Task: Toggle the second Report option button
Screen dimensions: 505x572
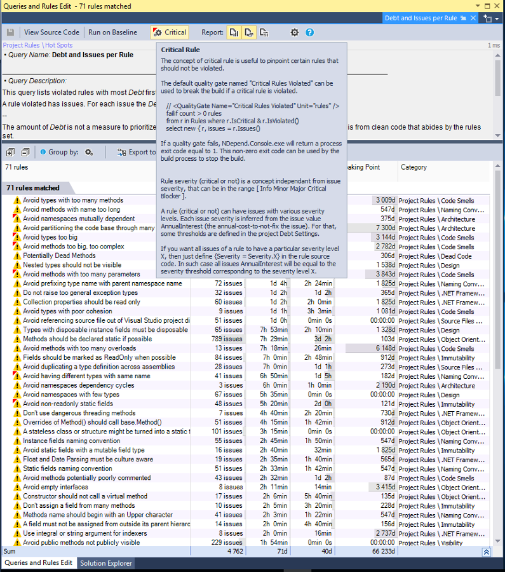Action: [x=249, y=32]
